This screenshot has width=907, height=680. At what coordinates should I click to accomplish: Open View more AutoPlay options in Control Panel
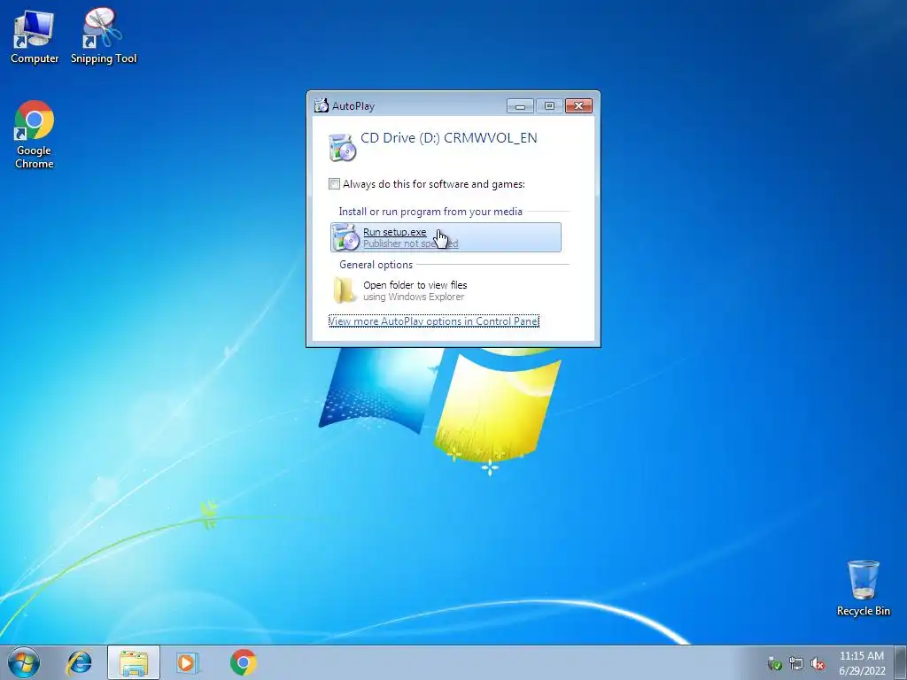[x=434, y=321]
